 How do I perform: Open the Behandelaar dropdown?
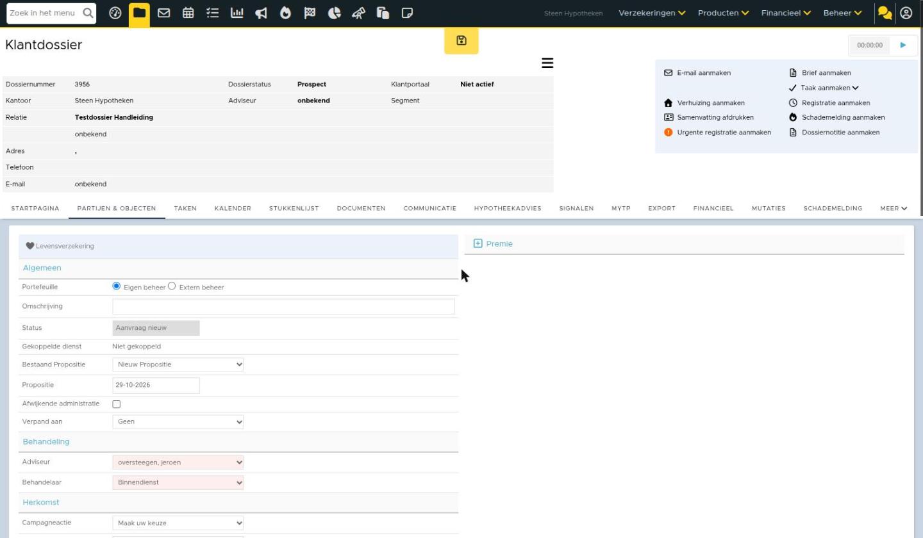click(x=178, y=482)
